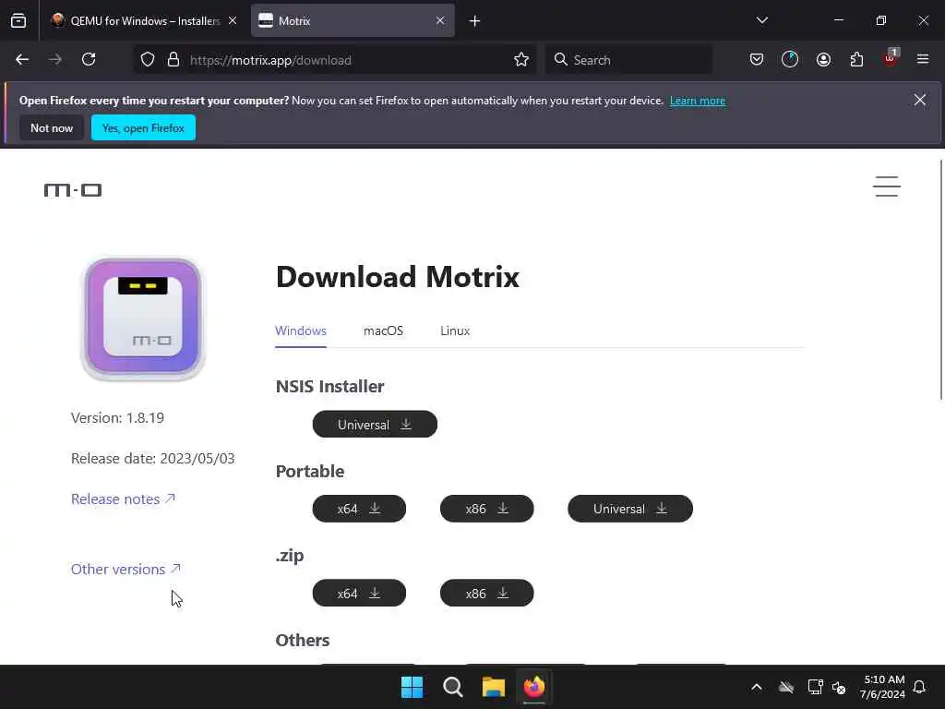
Task: Bookmark this page with the star icon
Action: pyautogui.click(x=521, y=60)
